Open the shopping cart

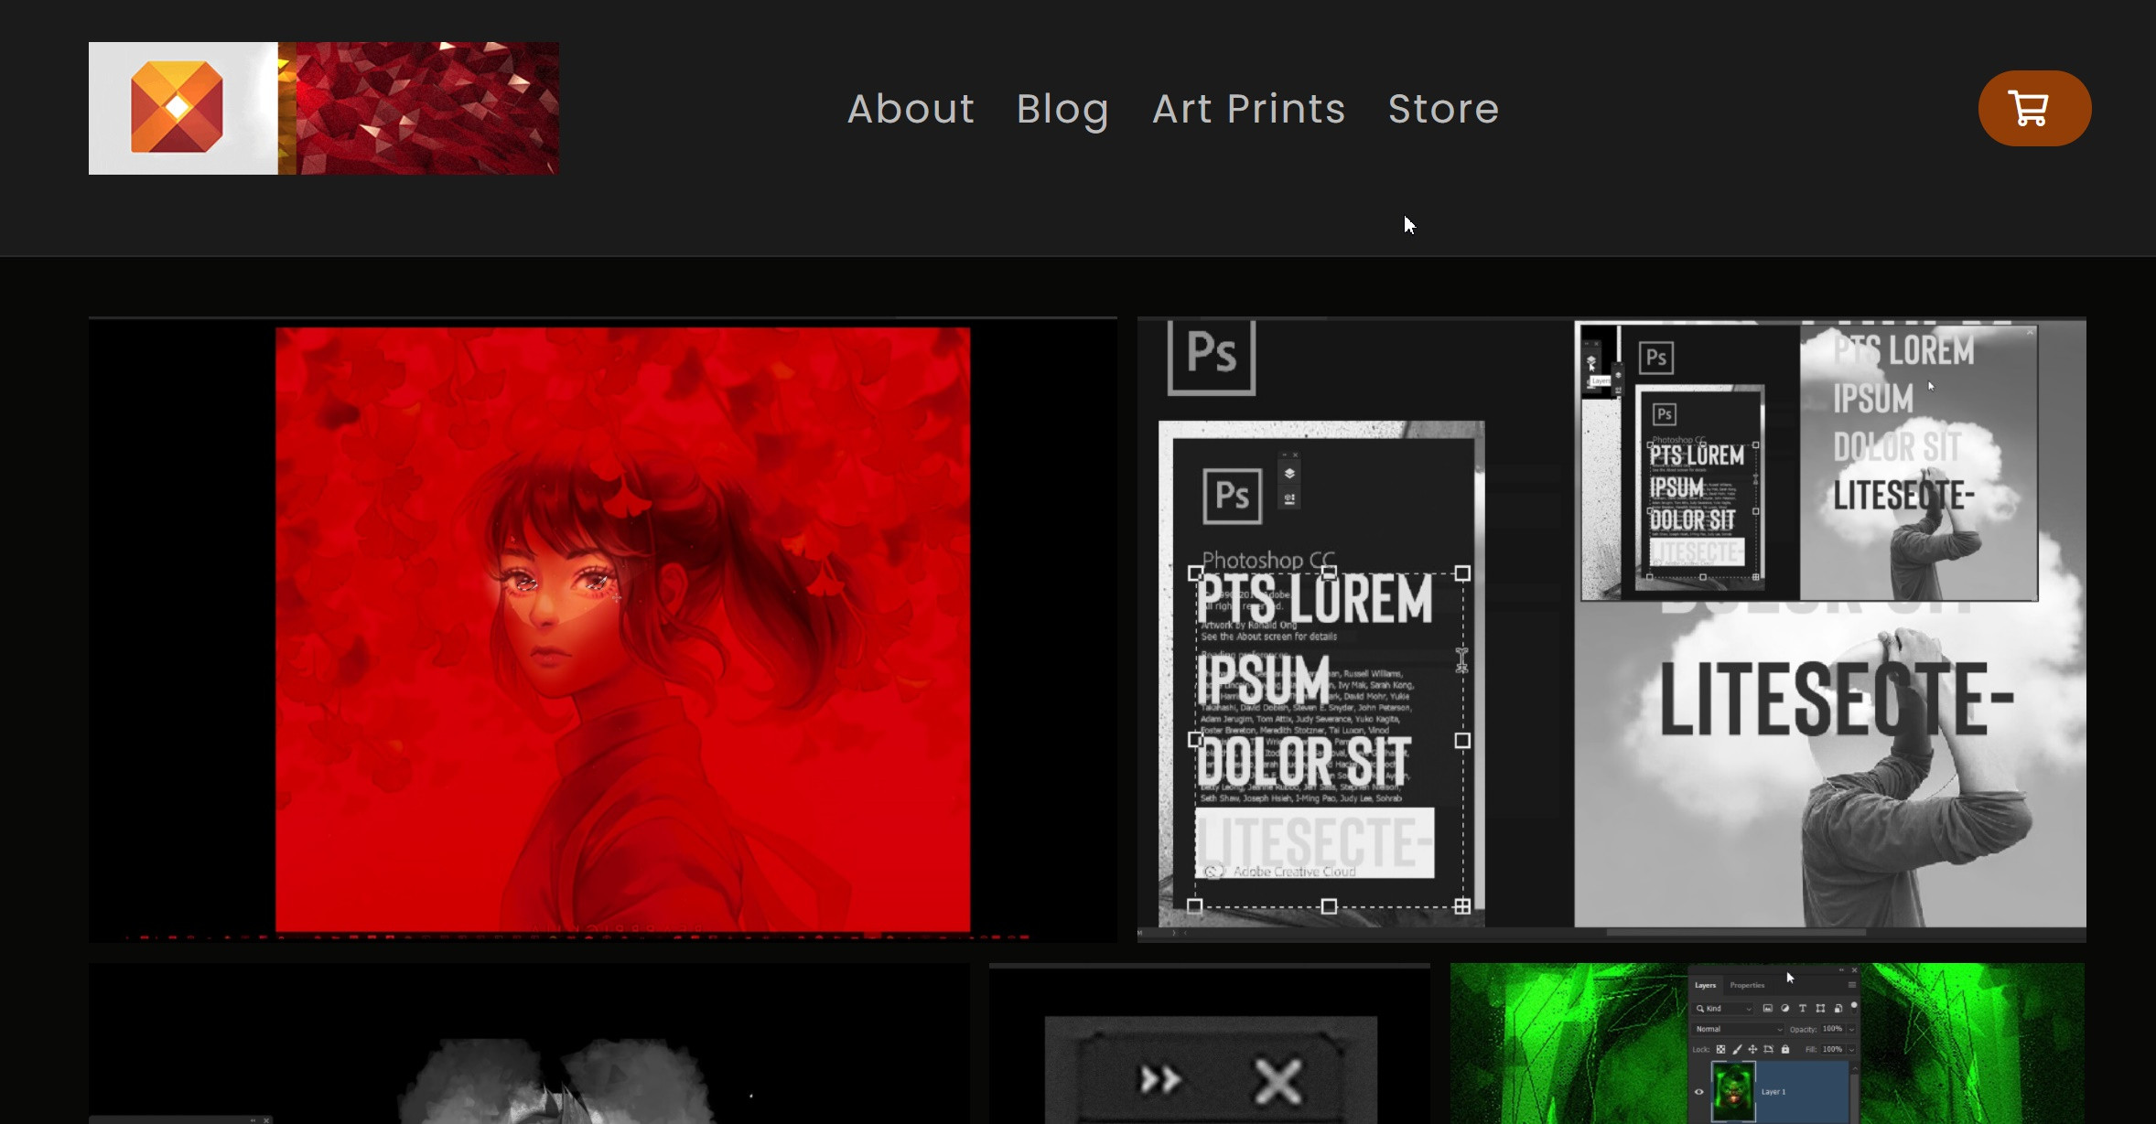(x=2034, y=108)
